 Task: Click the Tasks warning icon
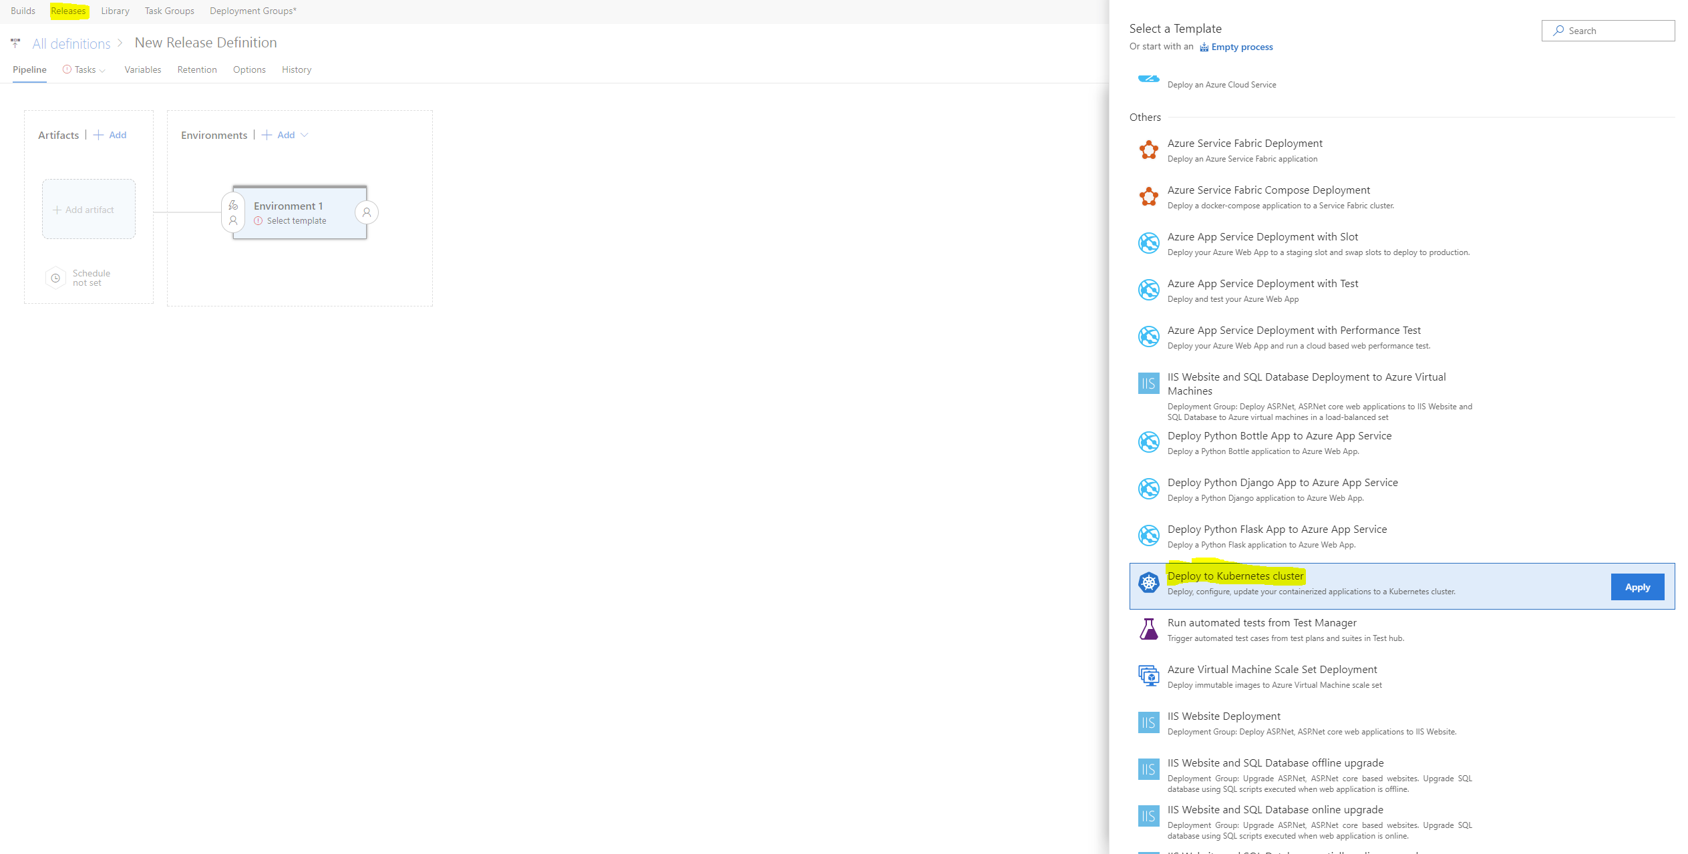pyautogui.click(x=67, y=69)
